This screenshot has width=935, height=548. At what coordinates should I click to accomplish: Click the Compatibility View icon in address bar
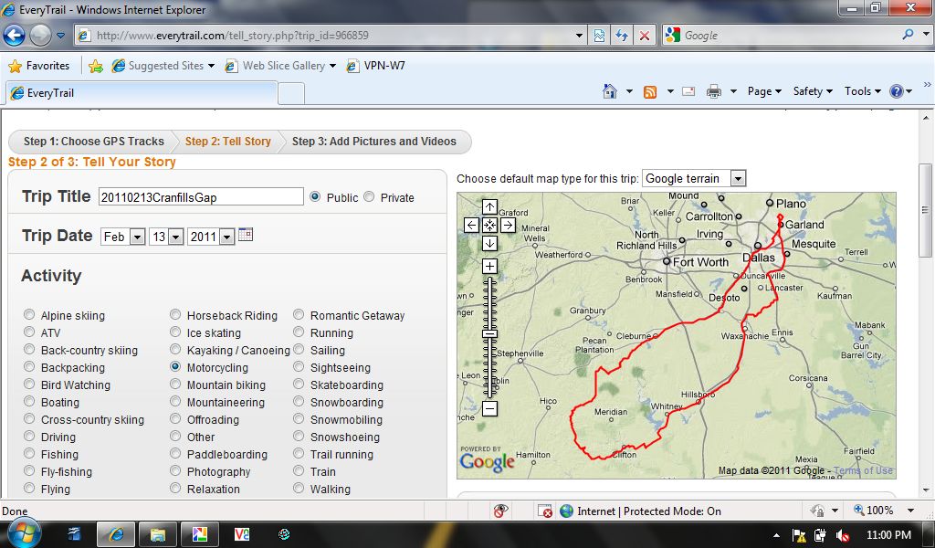point(599,36)
